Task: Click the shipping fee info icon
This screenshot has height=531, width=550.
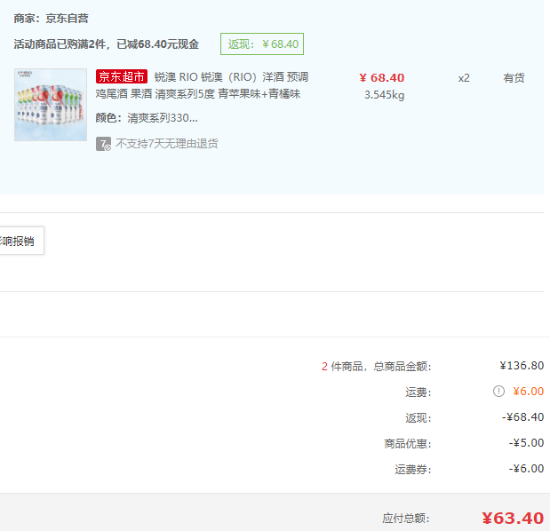Action: 498,392
